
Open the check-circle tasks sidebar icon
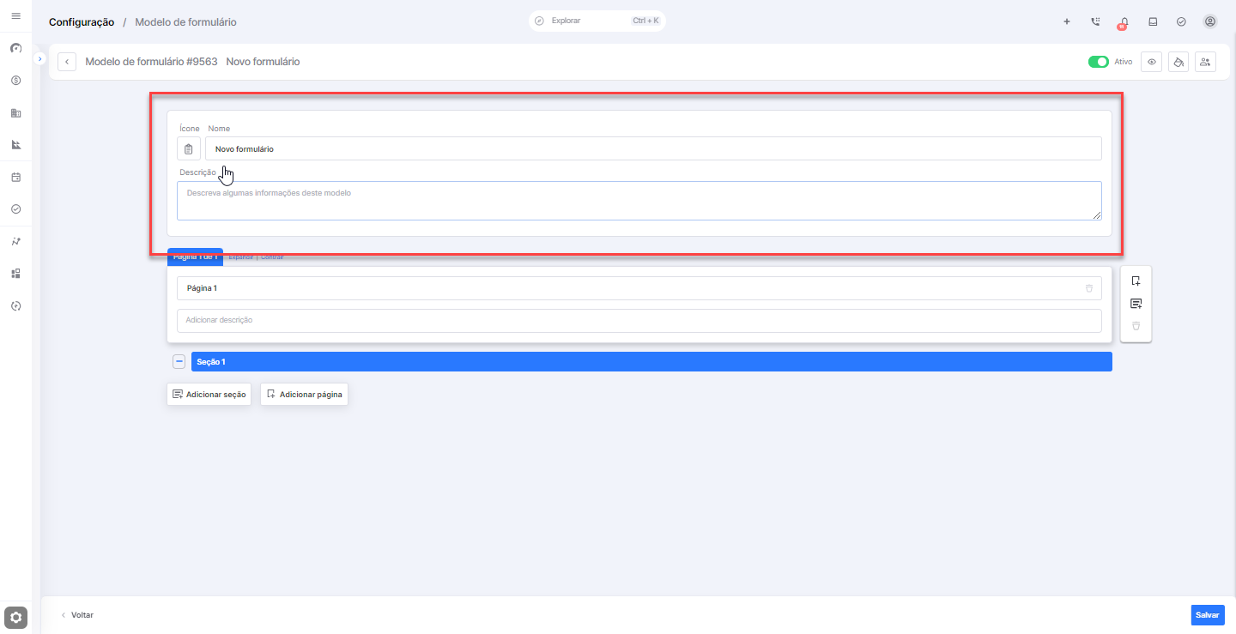coord(15,209)
